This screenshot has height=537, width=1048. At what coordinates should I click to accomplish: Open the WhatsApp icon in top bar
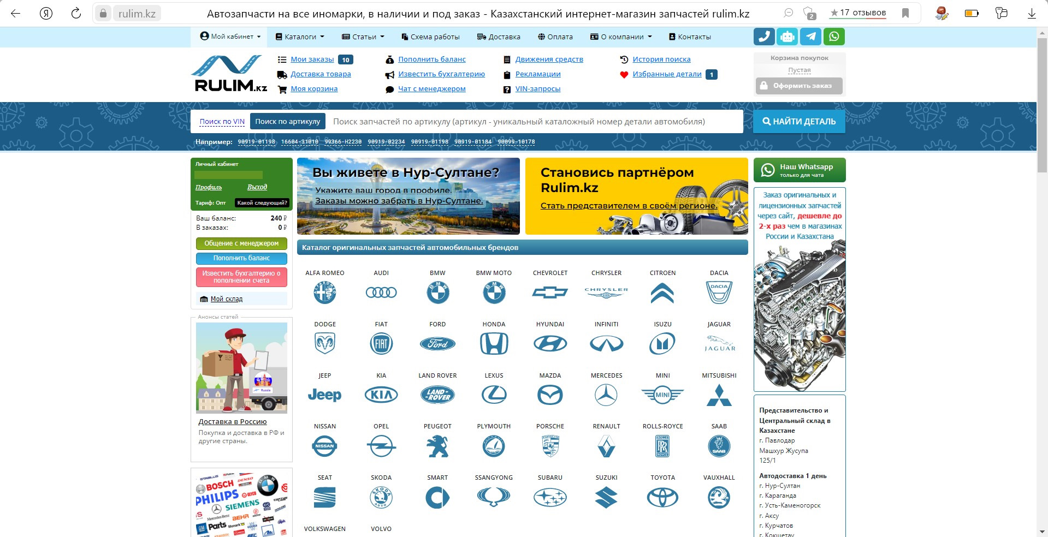click(834, 37)
